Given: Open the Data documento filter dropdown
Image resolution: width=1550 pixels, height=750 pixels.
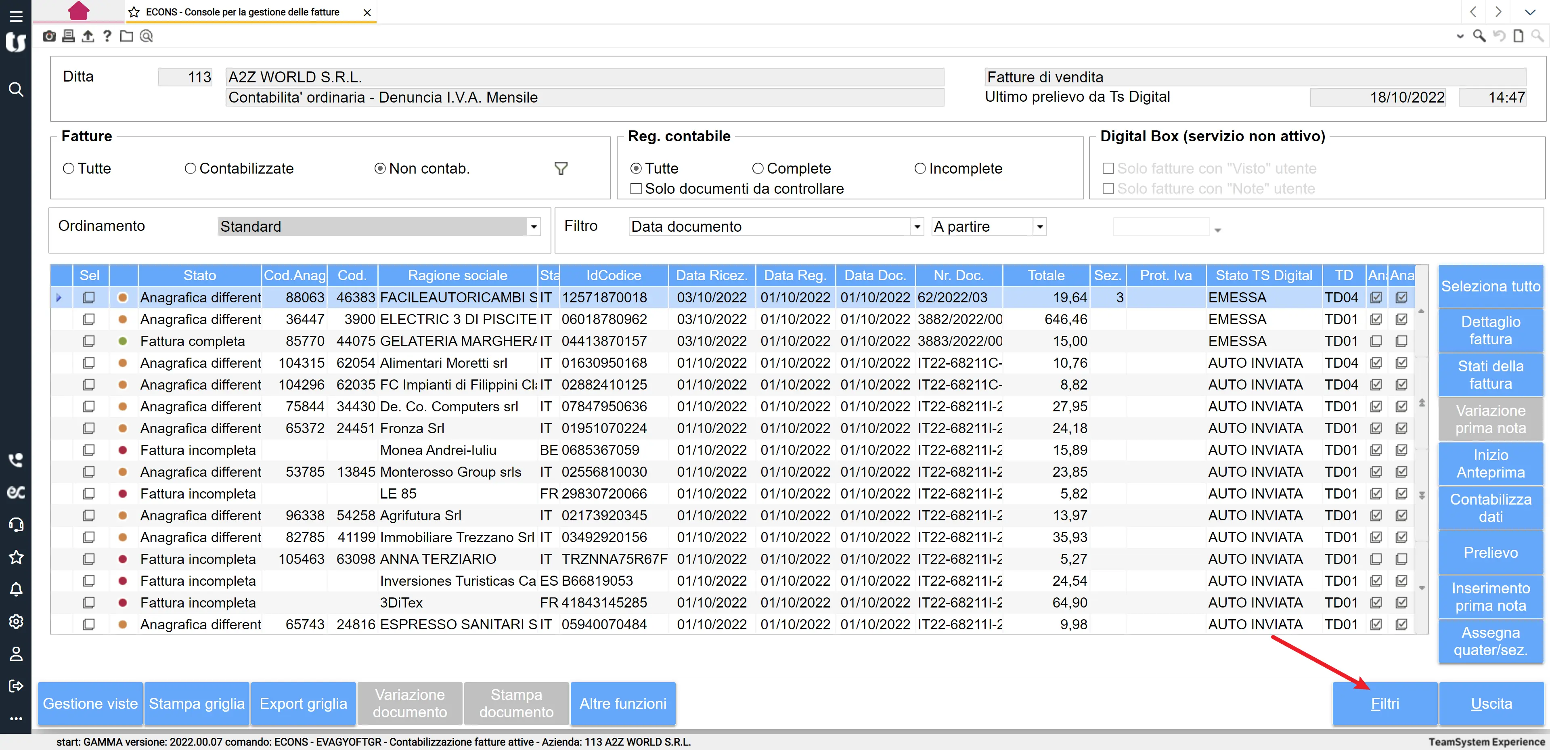Looking at the screenshot, I should 916,227.
